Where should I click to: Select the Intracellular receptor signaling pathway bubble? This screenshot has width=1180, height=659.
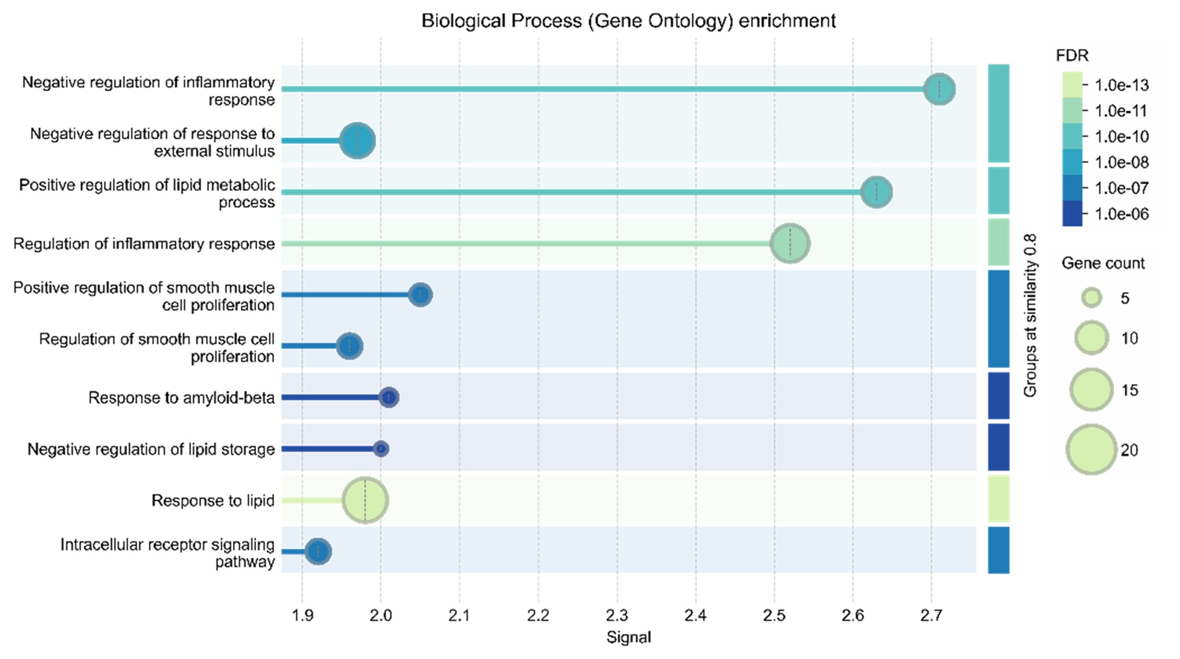[x=318, y=552]
